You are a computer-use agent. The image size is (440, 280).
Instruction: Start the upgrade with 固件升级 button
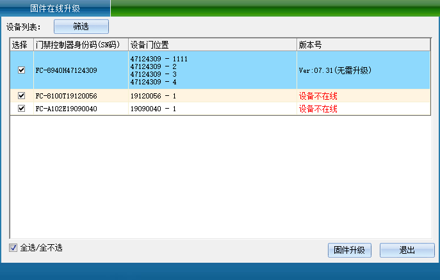349,250
